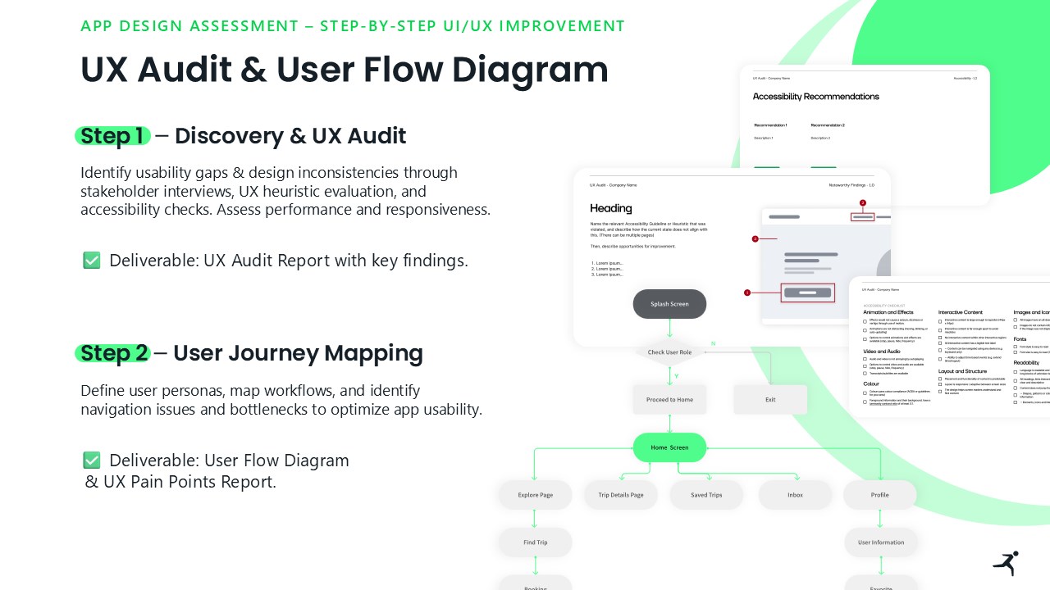The image size is (1050, 590).
Task: Click the green checkmark beside User Flow Diagram deliverable
Action: click(x=92, y=461)
